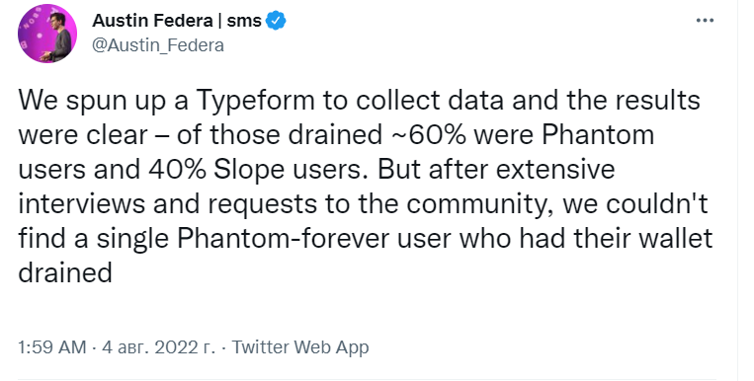
Task: Click the blue verified badge icon
Action: coord(276,21)
